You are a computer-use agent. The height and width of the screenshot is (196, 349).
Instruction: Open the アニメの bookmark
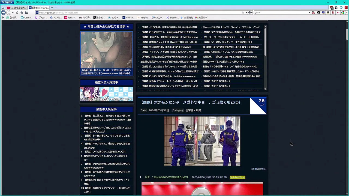[x=56, y=17]
